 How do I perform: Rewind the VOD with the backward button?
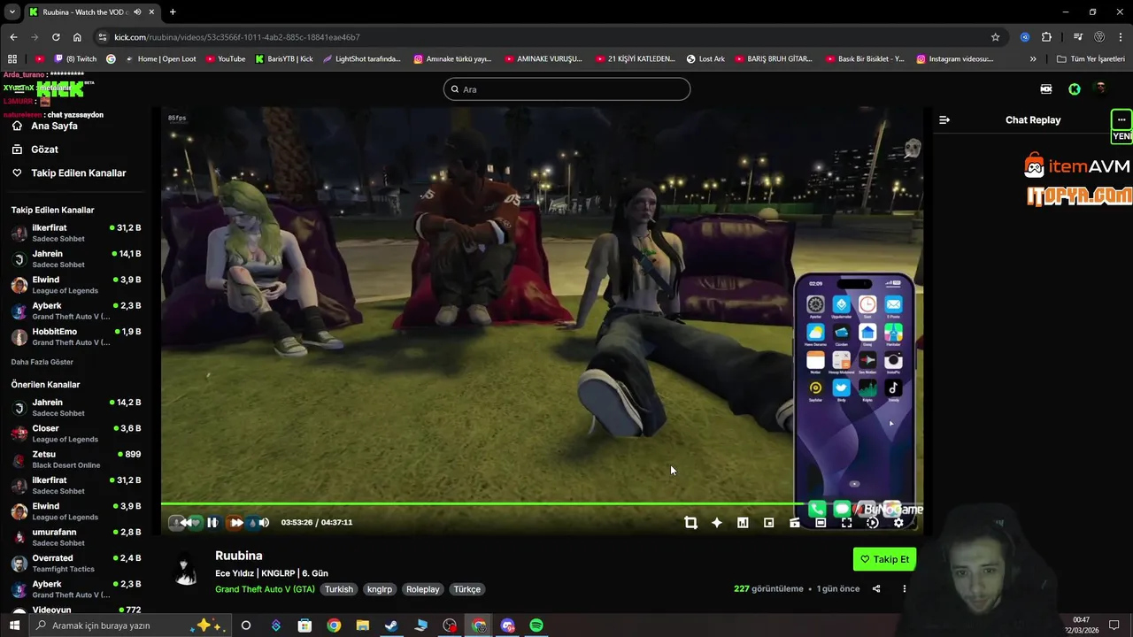coord(185,523)
